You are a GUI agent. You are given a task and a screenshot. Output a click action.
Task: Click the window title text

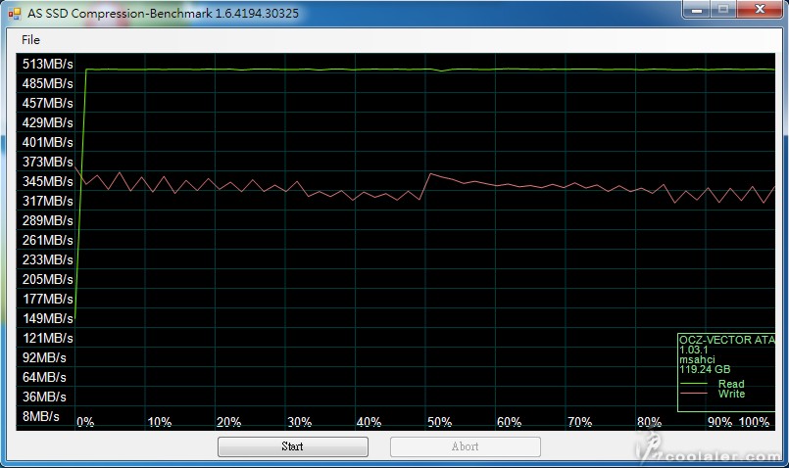click(x=163, y=14)
